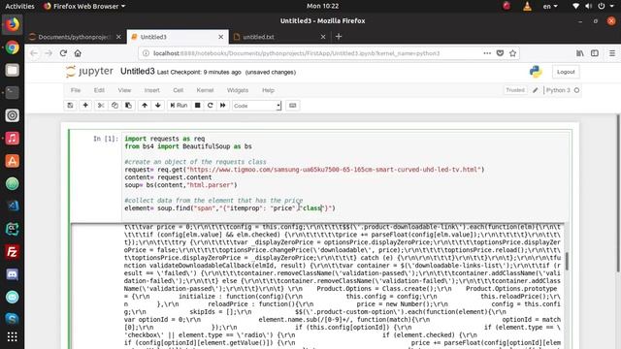Image resolution: width=621 pixels, height=349 pixels.
Task: Open the Insert menu
Action: (152, 90)
